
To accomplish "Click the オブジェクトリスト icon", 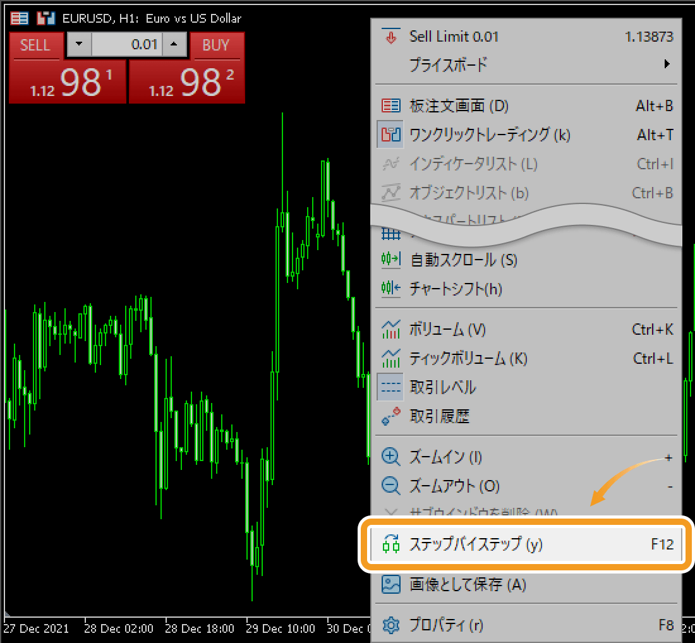I will [x=390, y=193].
